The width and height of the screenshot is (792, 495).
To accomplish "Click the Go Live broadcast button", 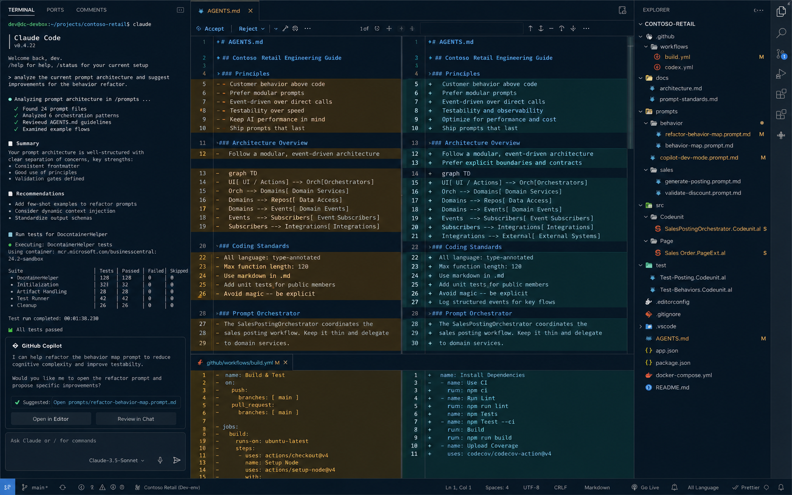I will (645, 488).
